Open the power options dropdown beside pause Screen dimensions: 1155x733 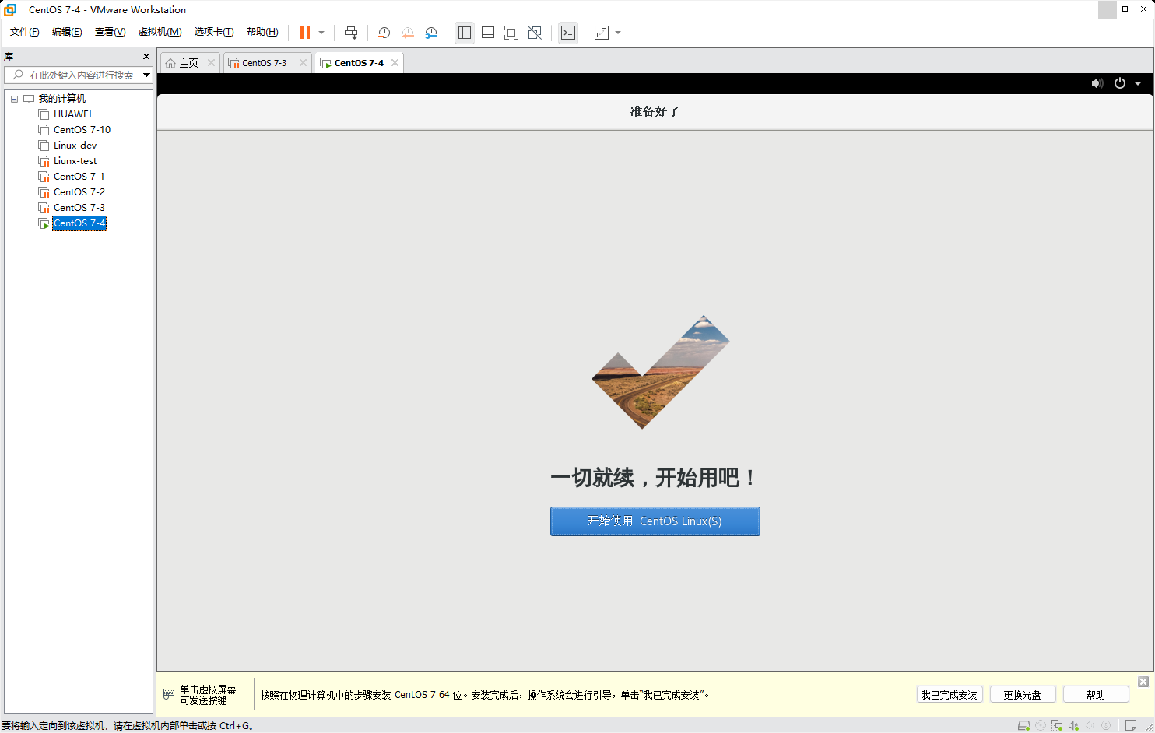321,33
